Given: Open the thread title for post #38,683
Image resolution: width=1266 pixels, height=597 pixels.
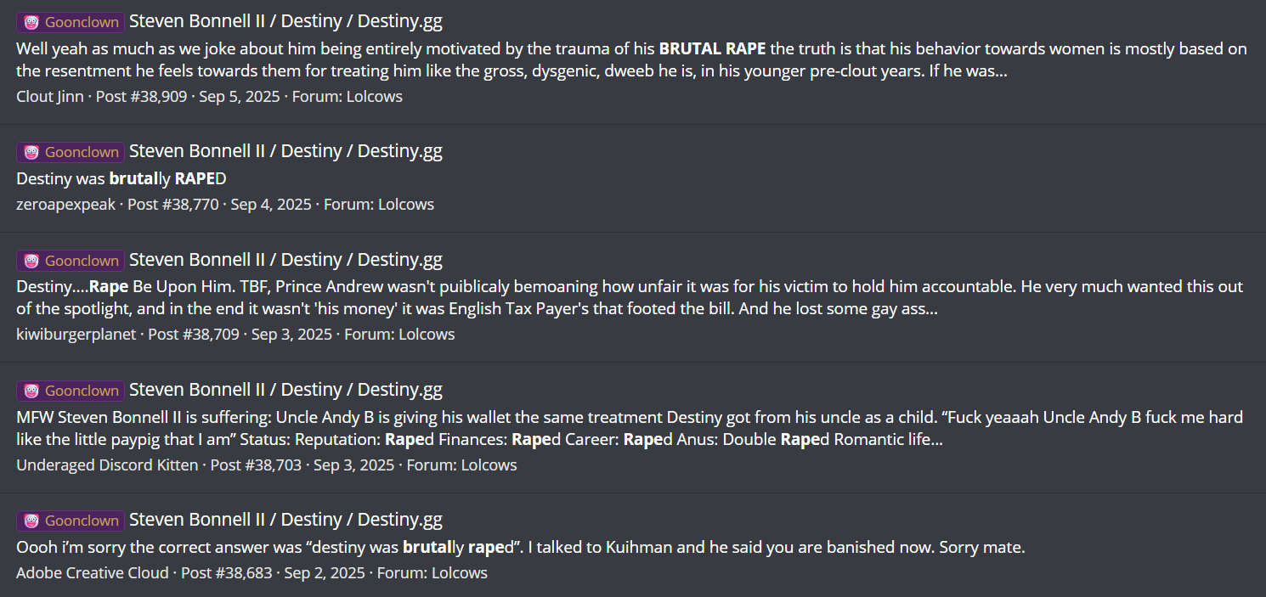Looking at the screenshot, I should click(285, 520).
